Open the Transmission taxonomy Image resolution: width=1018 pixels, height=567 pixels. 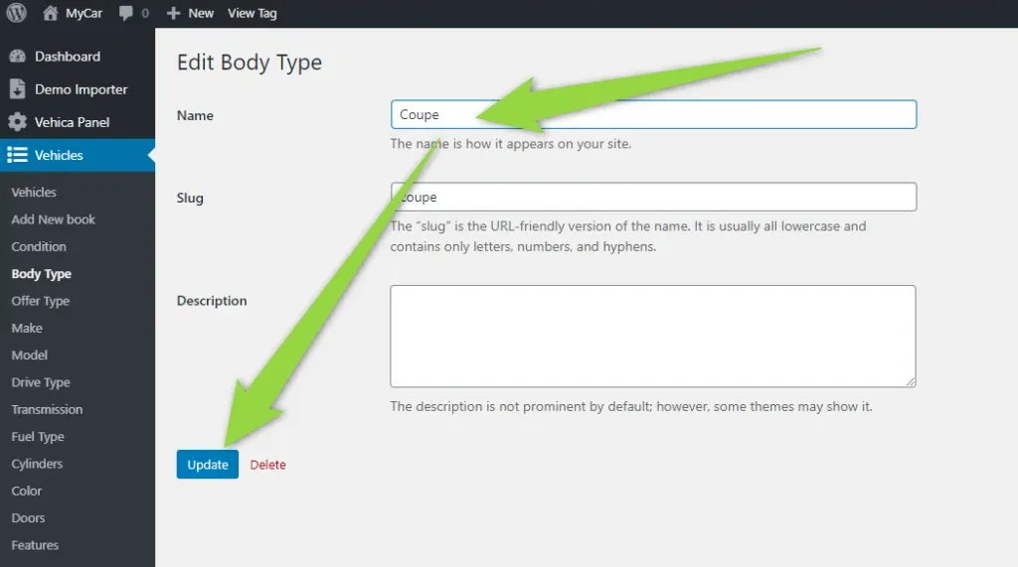coord(47,409)
